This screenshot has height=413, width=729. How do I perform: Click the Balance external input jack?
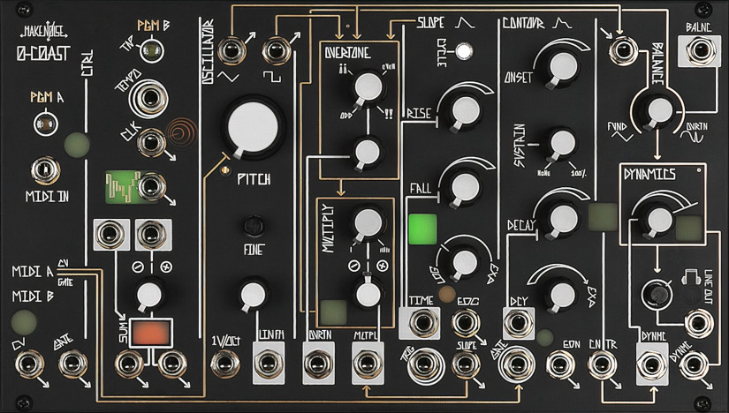click(623, 50)
